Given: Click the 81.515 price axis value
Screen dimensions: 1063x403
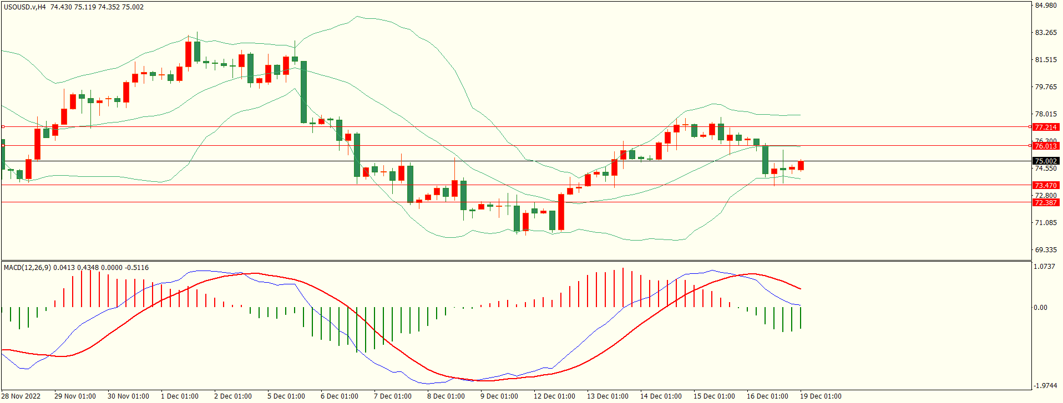Looking at the screenshot, I should 1046,60.
